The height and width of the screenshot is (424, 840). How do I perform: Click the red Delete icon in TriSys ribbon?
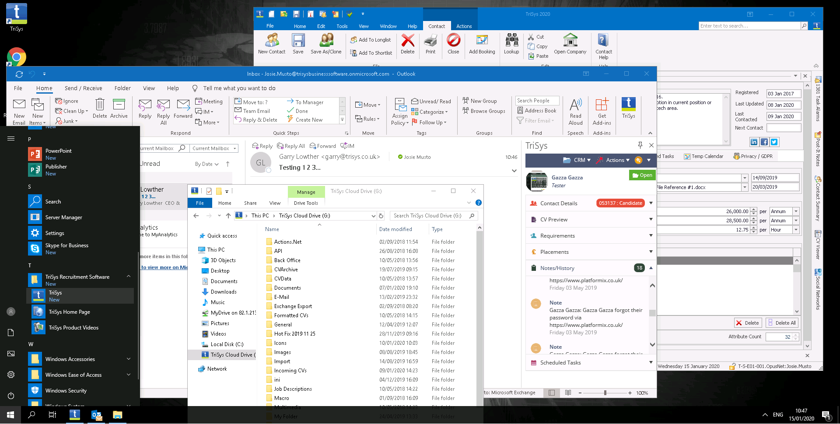click(408, 44)
